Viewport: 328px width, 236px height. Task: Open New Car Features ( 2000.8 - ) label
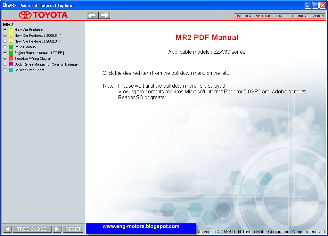(x=38, y=36)
